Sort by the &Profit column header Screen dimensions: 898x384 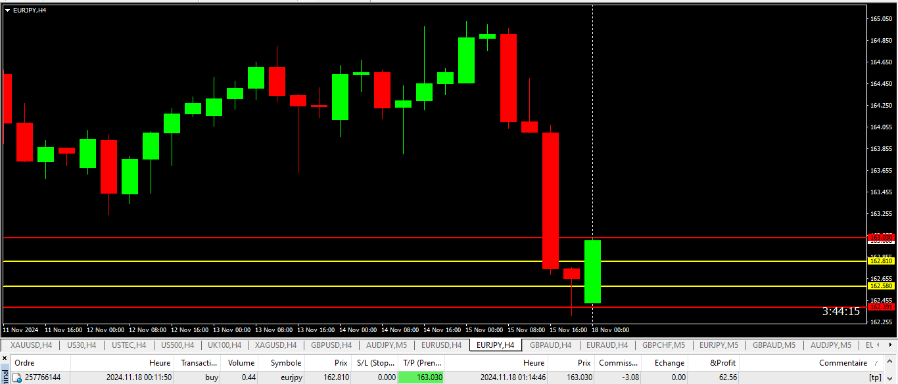coord(714,363)
